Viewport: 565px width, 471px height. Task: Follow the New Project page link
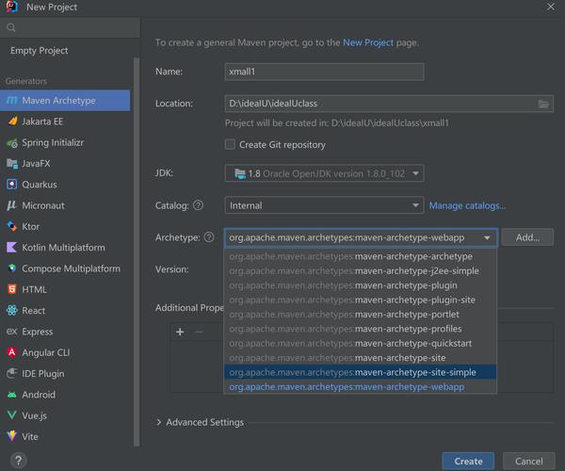pos(368,42)
